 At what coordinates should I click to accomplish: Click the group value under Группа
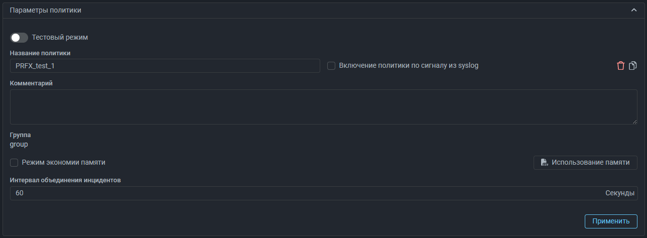(x=19, y=144)
